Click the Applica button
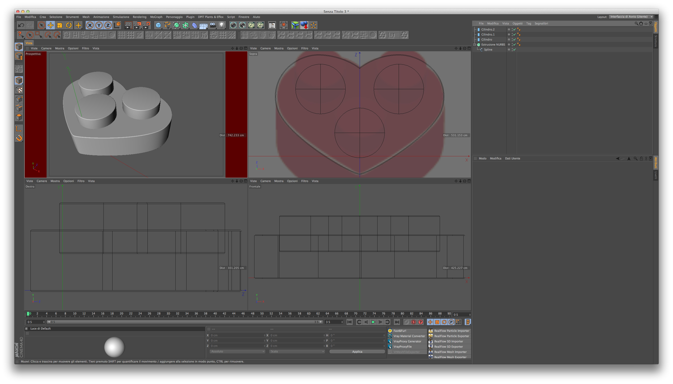The height and width of the screenshot is (384, 673). (357, 352)
